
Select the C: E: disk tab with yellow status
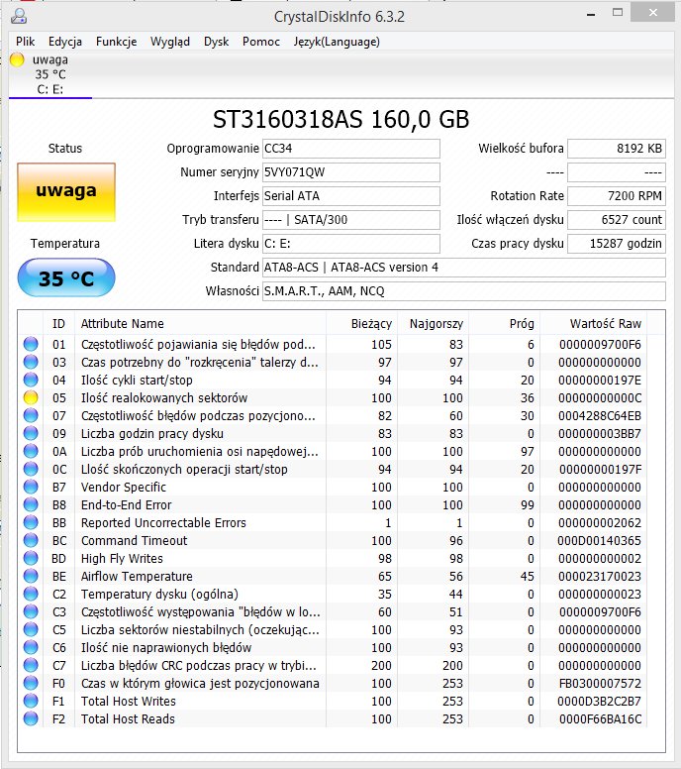tap(49, 74)
